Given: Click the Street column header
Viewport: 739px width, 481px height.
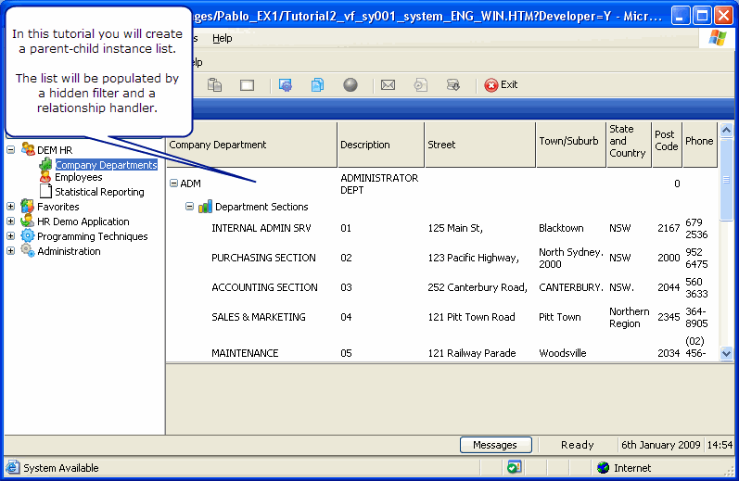Looking at the screenshot, I should [x=479, y=145].
